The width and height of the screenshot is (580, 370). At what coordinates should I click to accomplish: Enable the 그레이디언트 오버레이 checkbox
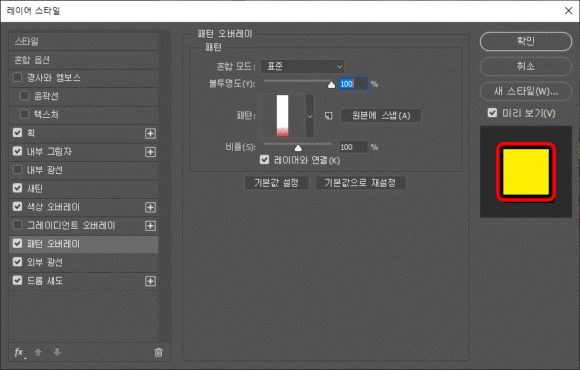(x=17, y=225)
